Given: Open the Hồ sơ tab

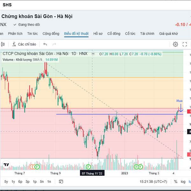Looking at the screenshot, I should tap(98, 34).
